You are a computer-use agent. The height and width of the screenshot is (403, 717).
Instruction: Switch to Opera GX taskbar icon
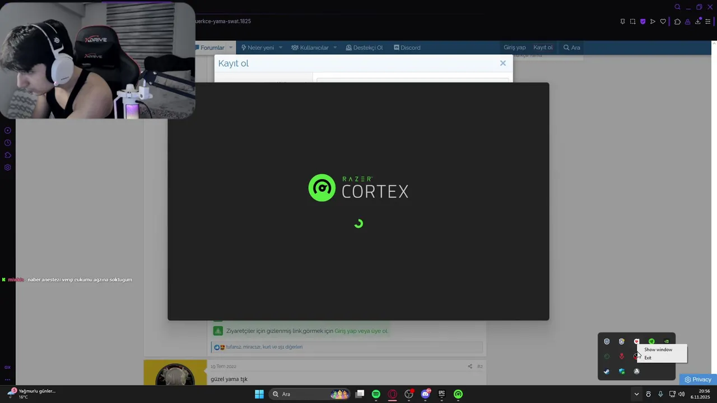point(393,394)
